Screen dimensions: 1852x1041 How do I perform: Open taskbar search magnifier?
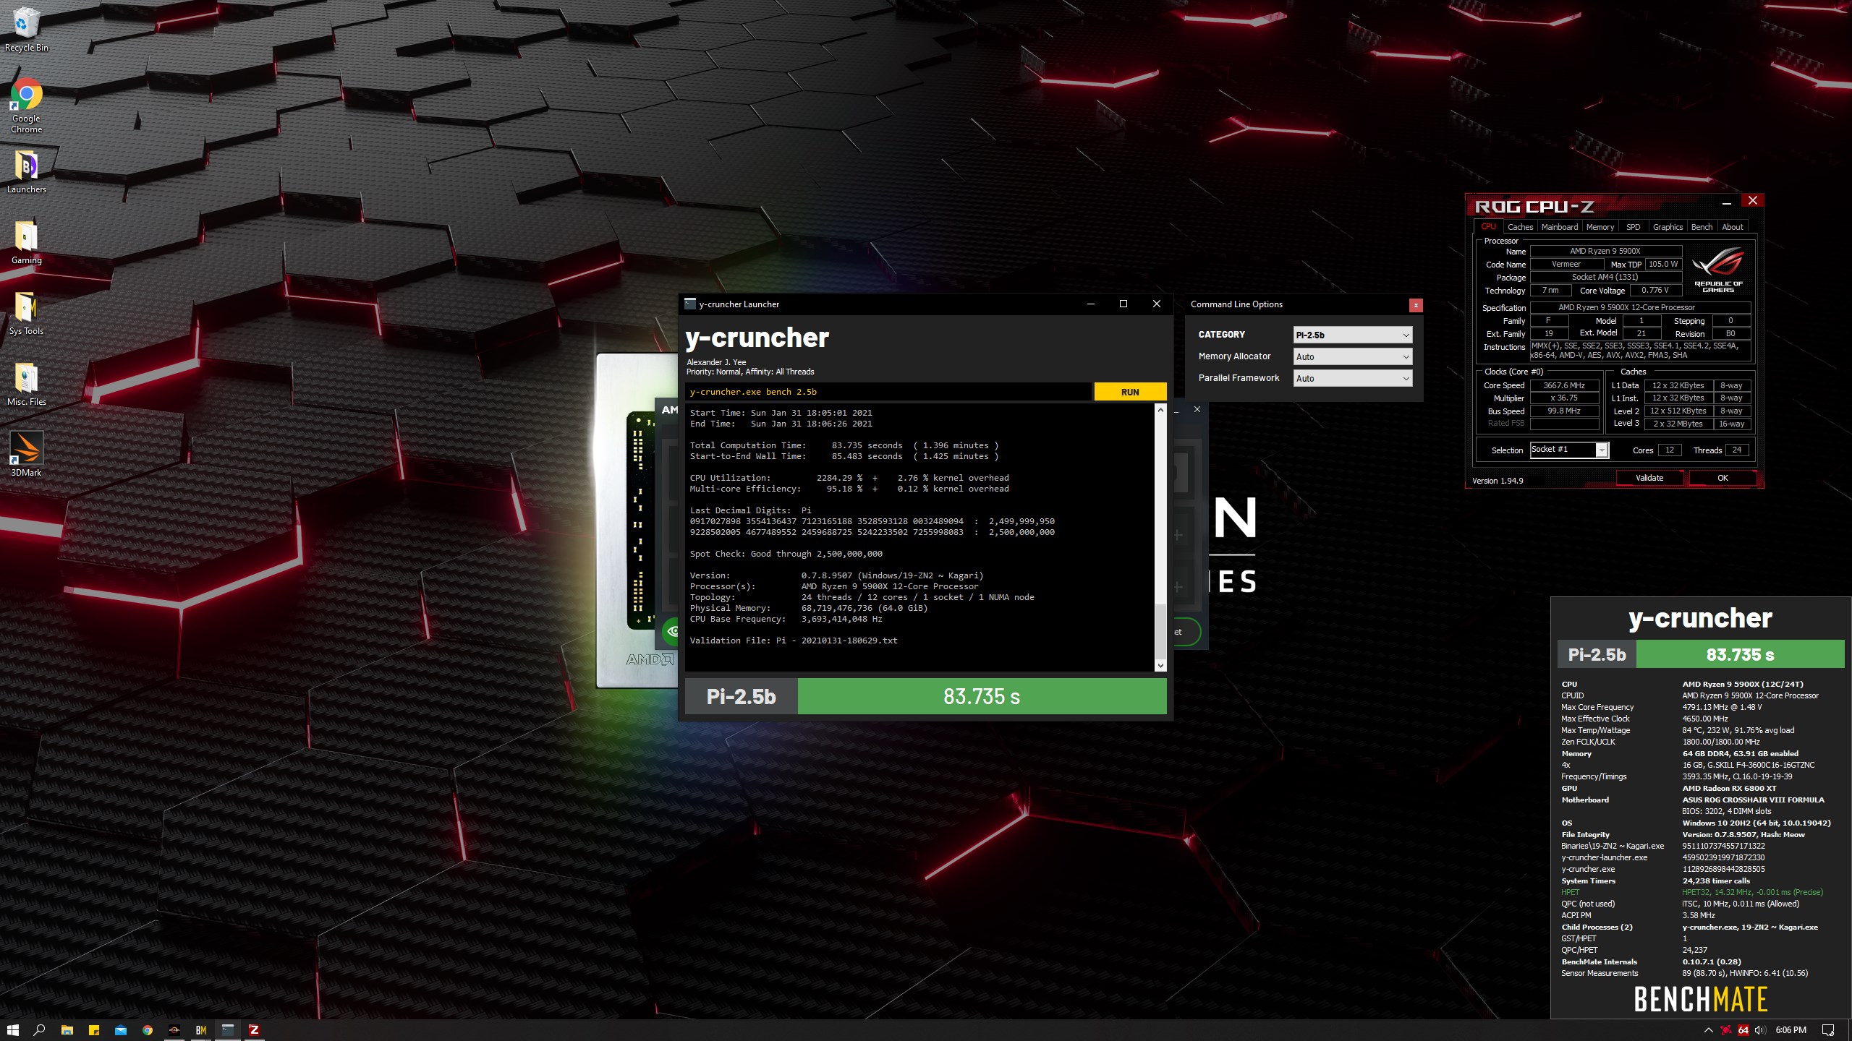point(40,1030)
